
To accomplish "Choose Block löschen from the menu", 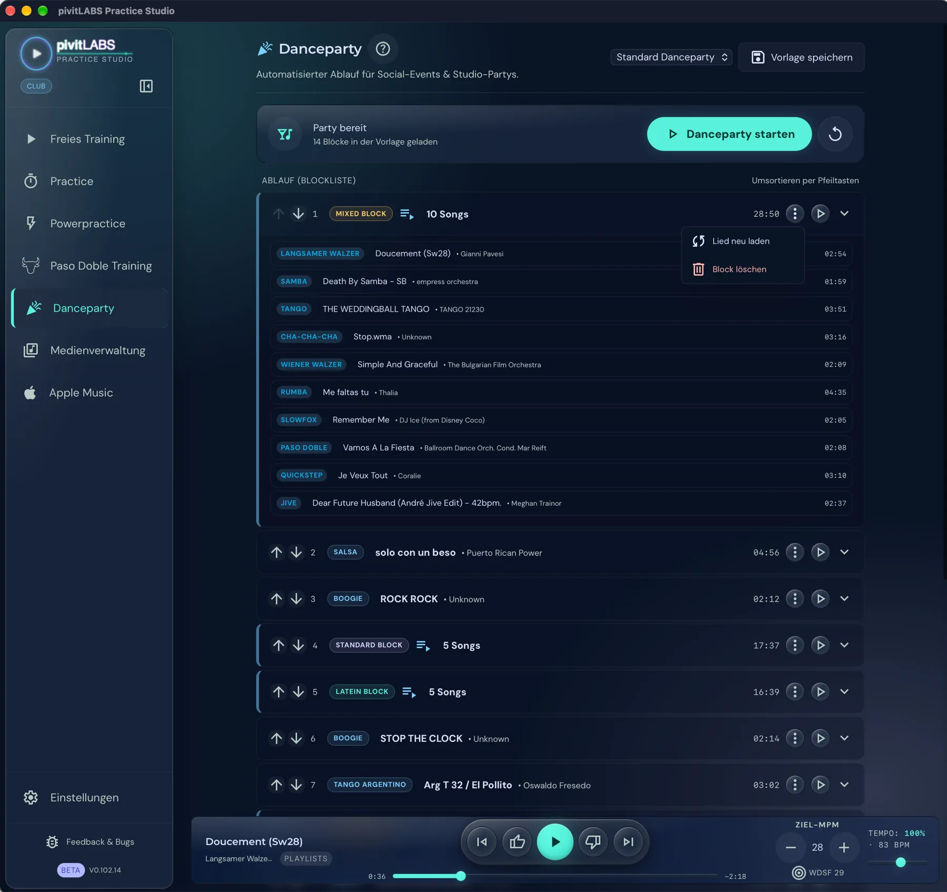I will [x=742, y=269].
